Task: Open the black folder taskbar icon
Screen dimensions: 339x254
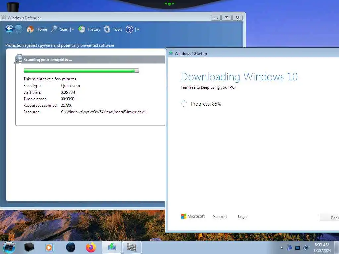Action: tap(29, 247)
